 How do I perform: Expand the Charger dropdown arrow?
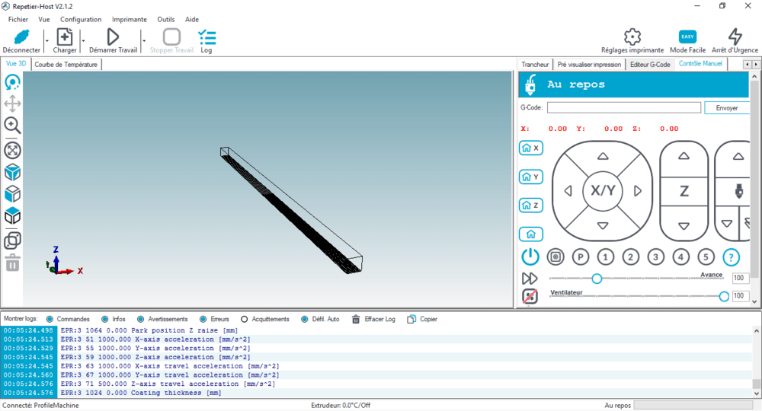(x=83, y=41)
